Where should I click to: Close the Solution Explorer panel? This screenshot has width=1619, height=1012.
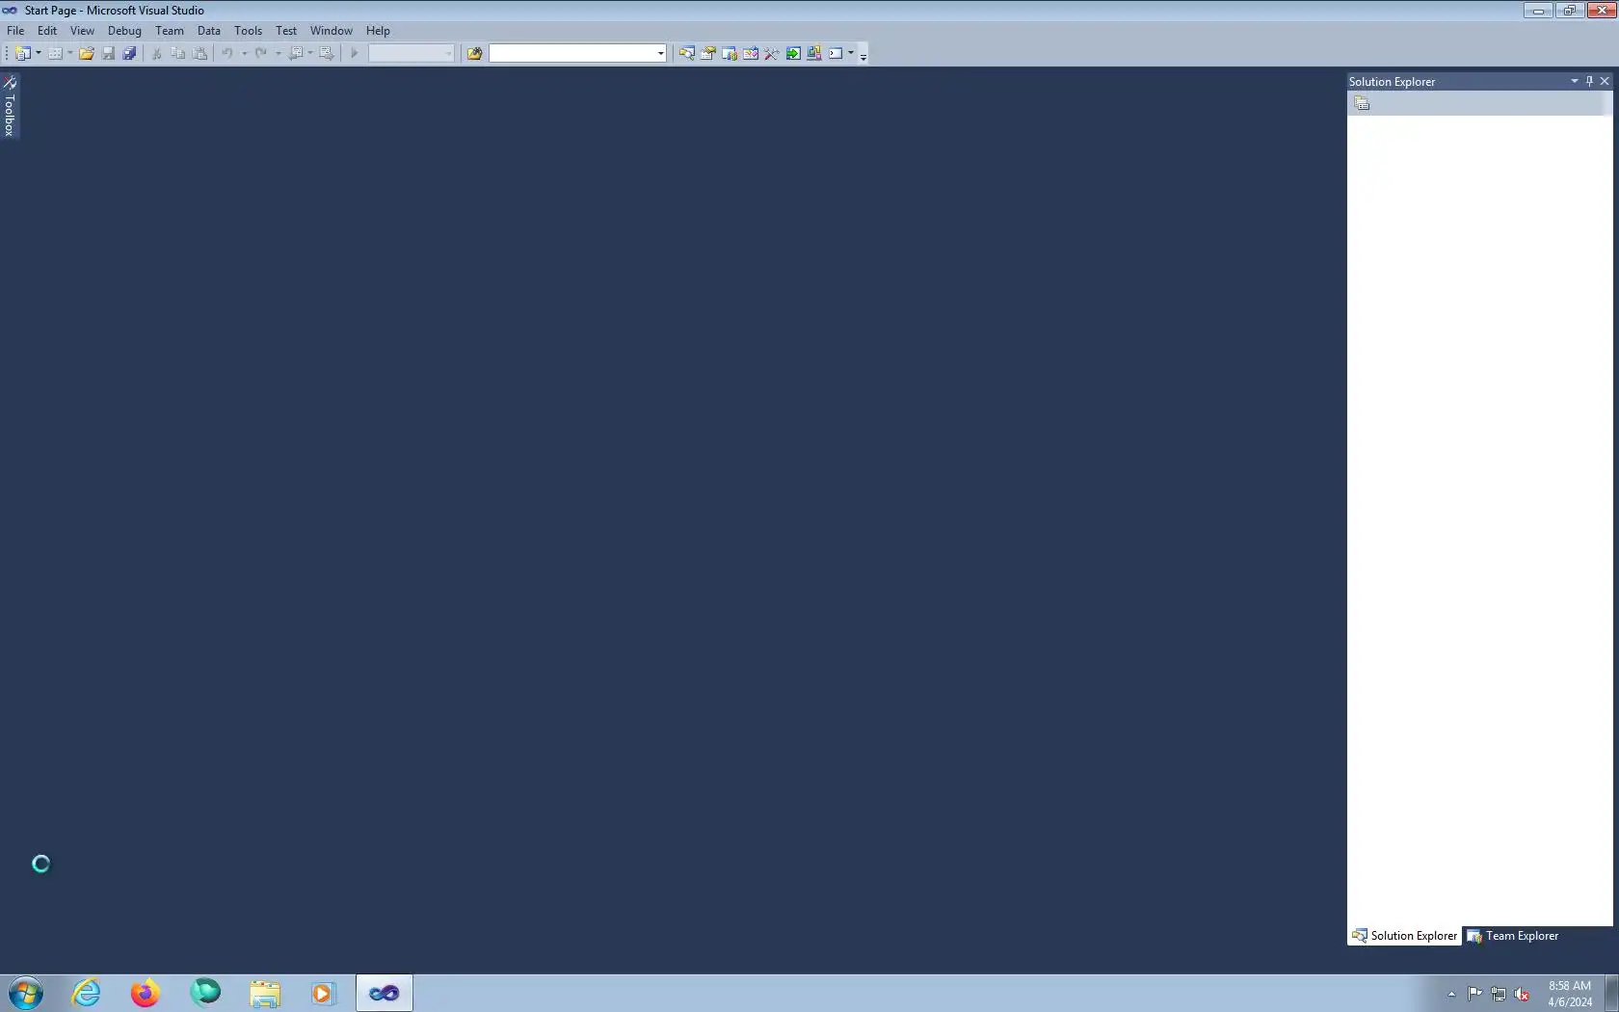click(1605, 81)
